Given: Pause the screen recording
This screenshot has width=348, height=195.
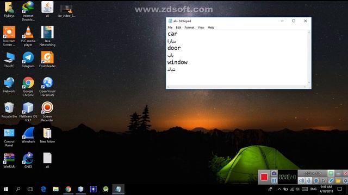Looking at the screenshot, I should pyautogui.click(x=274, y=180).
